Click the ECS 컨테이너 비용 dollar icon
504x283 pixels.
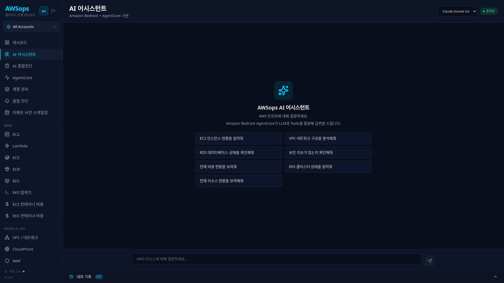tap(7, 204)
